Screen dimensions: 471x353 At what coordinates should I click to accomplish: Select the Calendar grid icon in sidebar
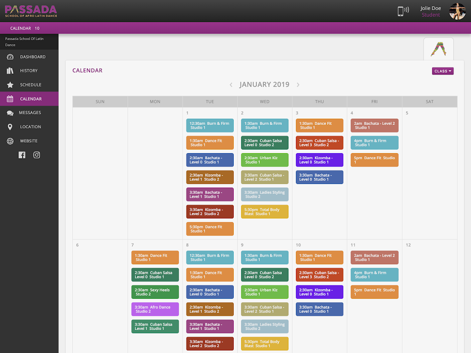pos(10,99)
